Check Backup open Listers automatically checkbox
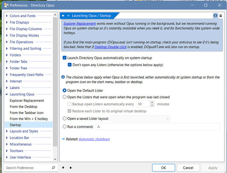The image size is (227, 173). pos(69,104)
